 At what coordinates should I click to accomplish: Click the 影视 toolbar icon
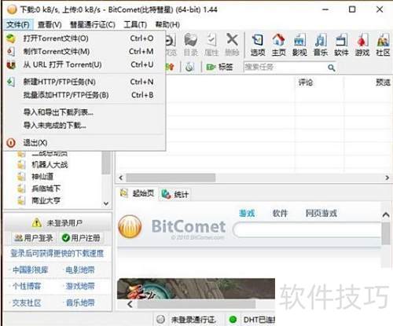[x=299, y=45]
